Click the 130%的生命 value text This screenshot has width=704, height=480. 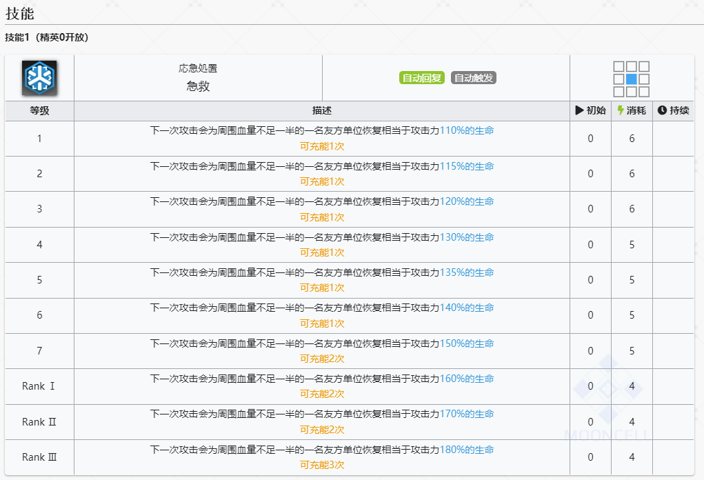pyautogui.click(x=467, y=237)
